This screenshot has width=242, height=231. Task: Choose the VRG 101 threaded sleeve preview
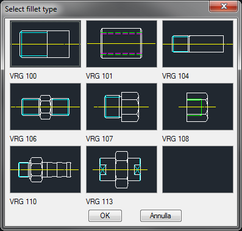click(x=121, y=44)
